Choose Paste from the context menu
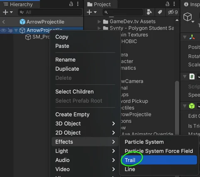This screenshot has width=200, height=177. (62, 46)
